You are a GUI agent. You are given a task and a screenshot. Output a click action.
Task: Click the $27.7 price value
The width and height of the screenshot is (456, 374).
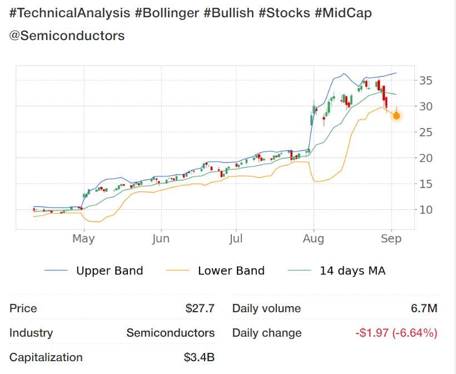pos(200,308)
